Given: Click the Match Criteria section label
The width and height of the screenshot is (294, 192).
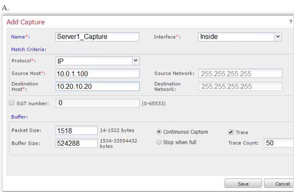Looking at the screenshot, I should 29,49.
